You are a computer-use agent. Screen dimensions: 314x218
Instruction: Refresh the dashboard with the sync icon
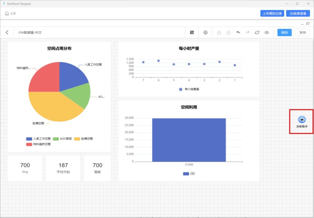[257, 32]
